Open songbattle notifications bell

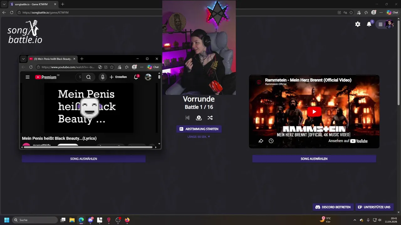369,24
